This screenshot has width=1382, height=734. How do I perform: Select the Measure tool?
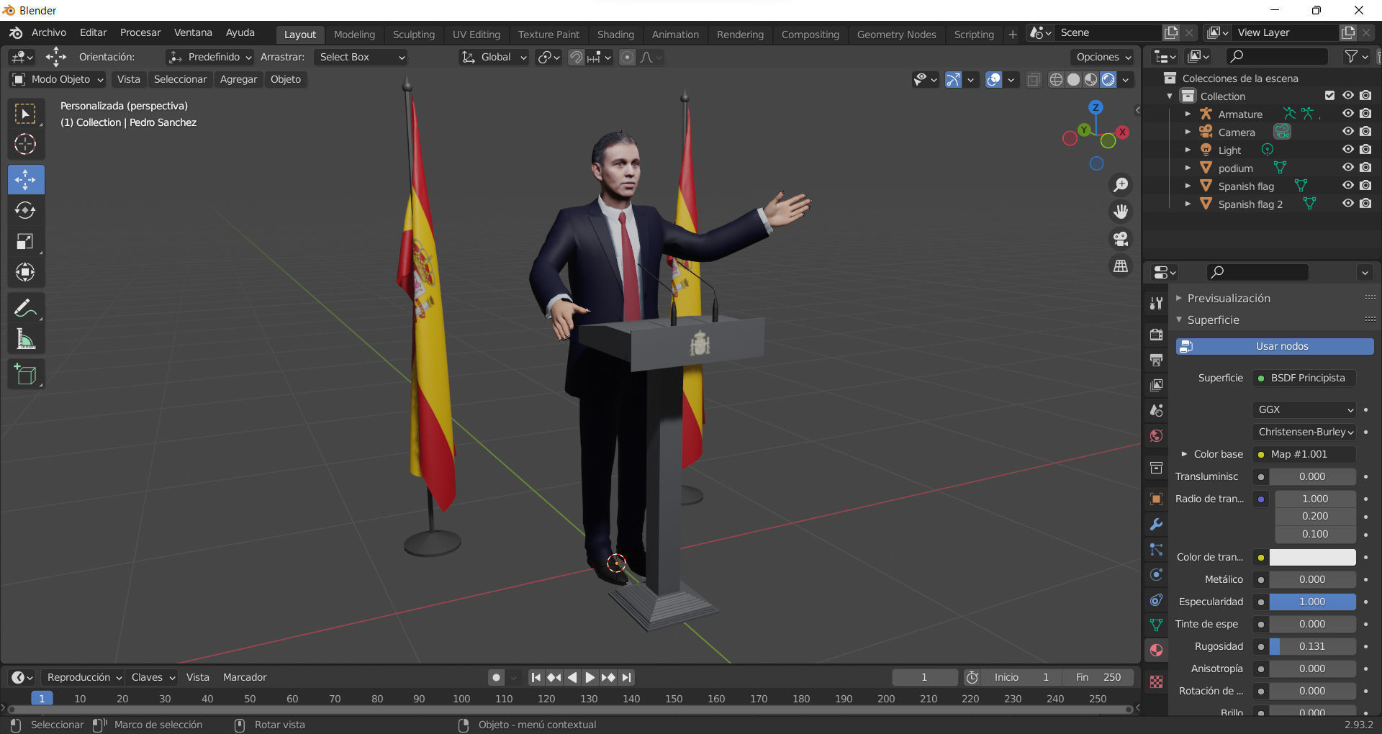click(x=25, y=340)
